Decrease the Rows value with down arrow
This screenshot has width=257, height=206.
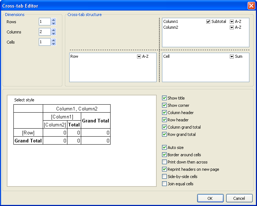pos(54,24)
